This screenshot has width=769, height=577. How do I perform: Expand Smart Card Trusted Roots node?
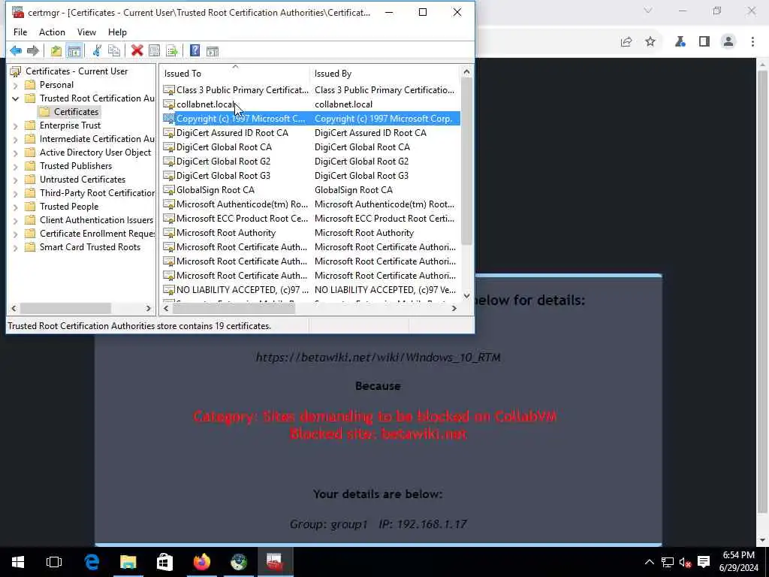click(15, 247)
